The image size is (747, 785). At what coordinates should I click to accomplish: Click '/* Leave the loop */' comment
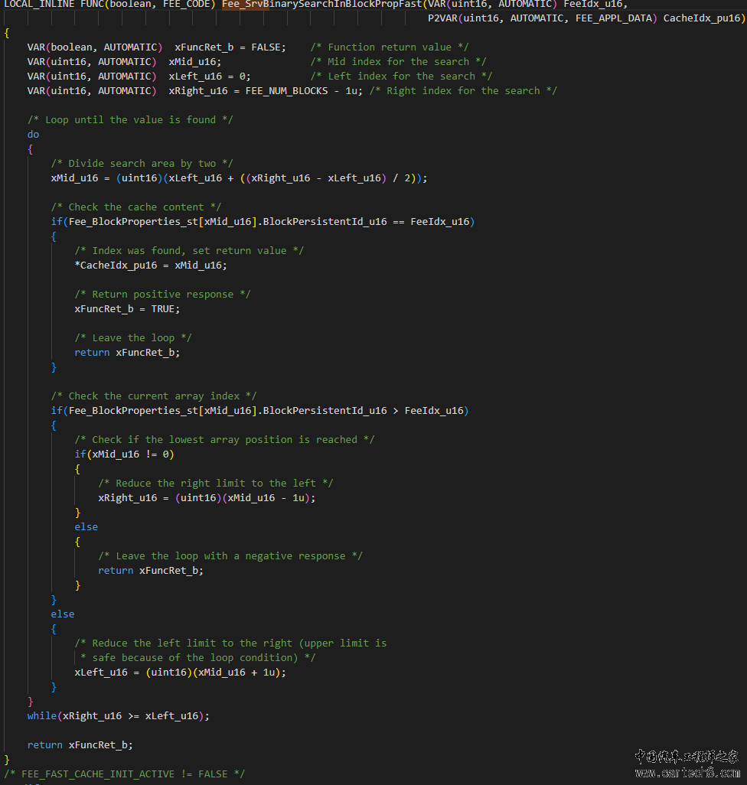coord(133,337)
